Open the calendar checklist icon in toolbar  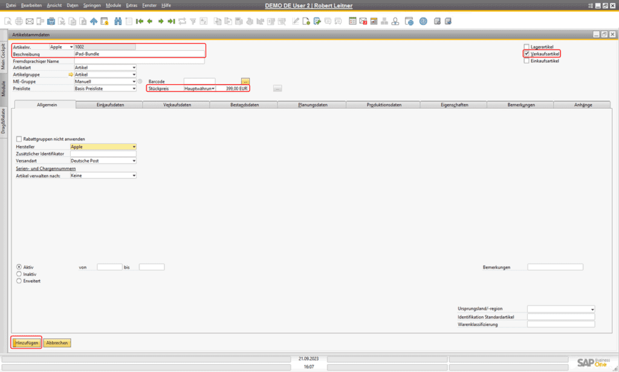pyautogui.click(x=352, y=21)
